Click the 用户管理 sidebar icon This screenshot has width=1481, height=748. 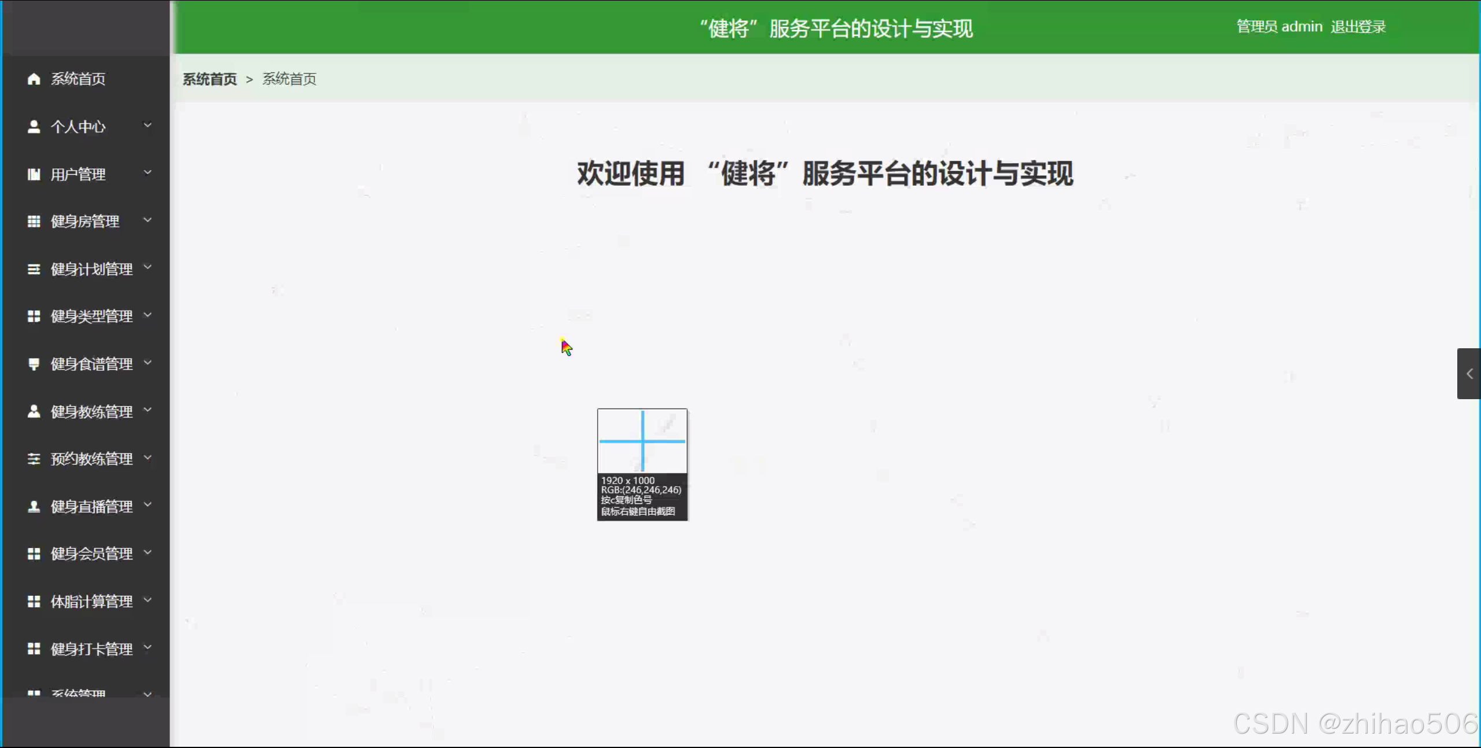click(x=34, y=174)
